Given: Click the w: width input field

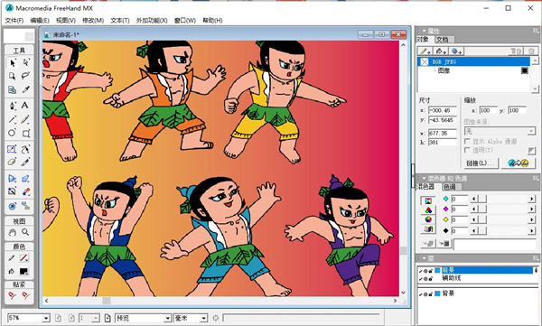Looking at the screenshot, I should coord(442,133).
